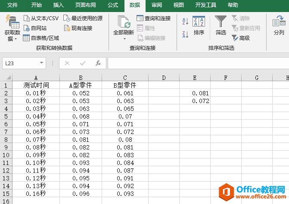Click Edit Links (编辑链接) command

tap(151, 38)
